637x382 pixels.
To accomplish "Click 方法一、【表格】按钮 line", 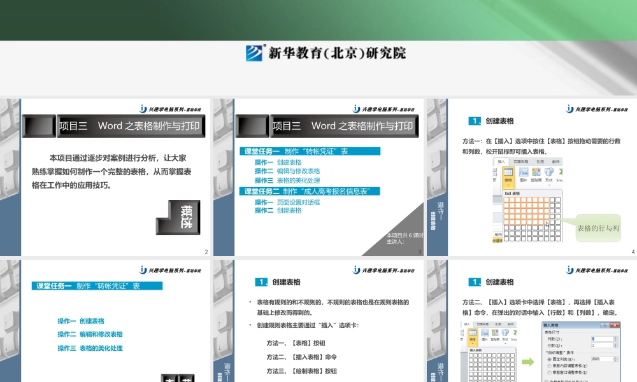I will pos(296,343).
